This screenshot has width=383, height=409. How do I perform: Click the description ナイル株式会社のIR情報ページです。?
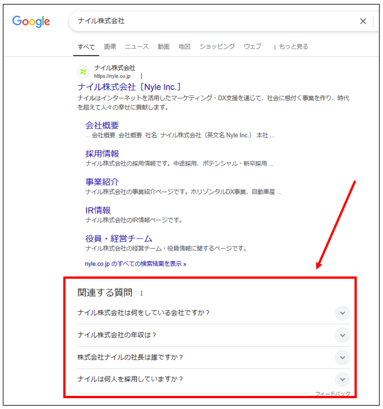[x=134, y=220]
